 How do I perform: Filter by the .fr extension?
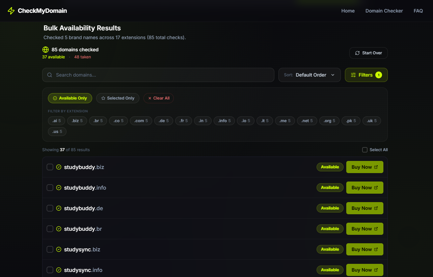[184, 121]
